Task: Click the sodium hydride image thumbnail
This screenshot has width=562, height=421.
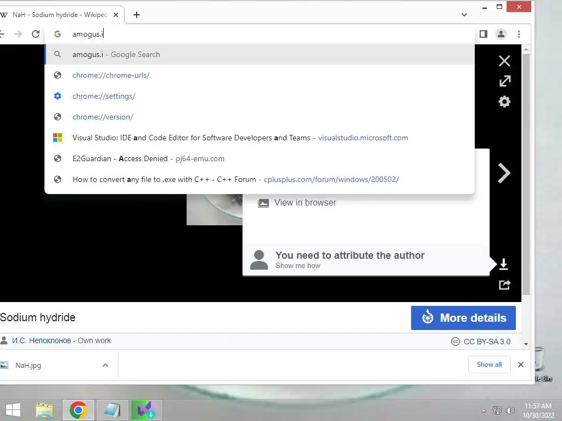Action: (215, 210)
